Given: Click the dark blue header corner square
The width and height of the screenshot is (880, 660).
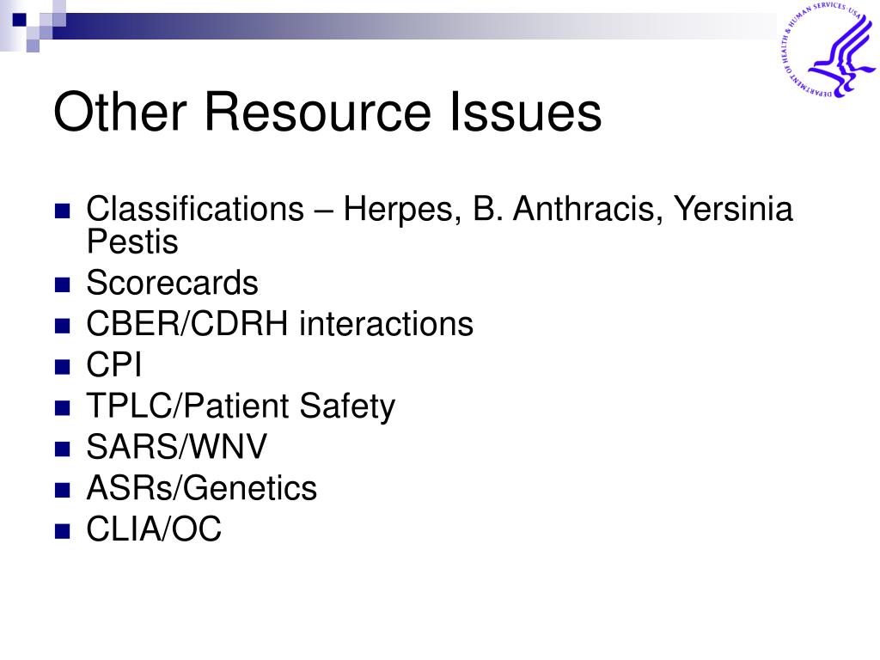Looking at the screenshot, I should point(20,20).
